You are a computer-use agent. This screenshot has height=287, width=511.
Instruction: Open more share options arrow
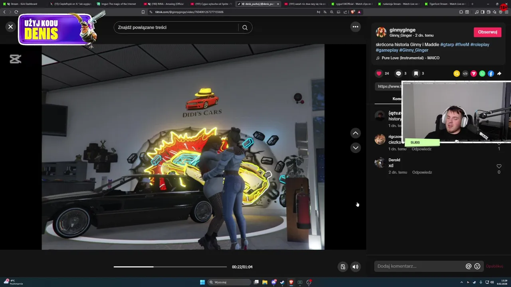click(x=499, y=73)
